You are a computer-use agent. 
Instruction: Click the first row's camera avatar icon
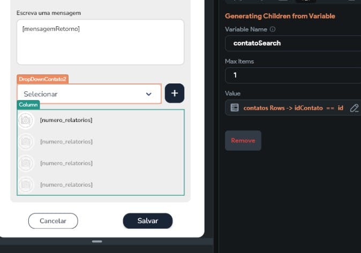coord(26,120)
